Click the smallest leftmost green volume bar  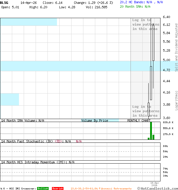pyautogui.click(x=149, y=138)
